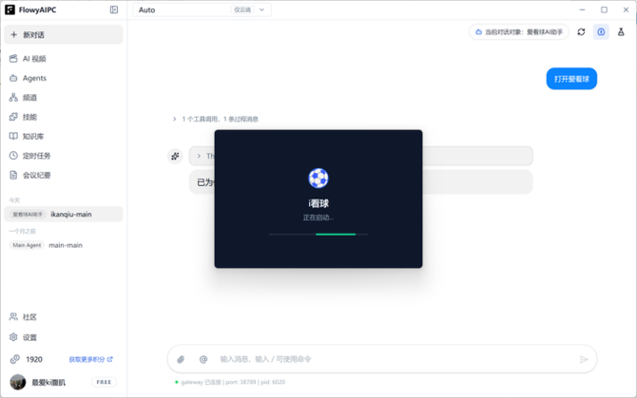Maximize the FlowyAIPC window
Viewport: 637px width, 398px height.
point(604,9)
